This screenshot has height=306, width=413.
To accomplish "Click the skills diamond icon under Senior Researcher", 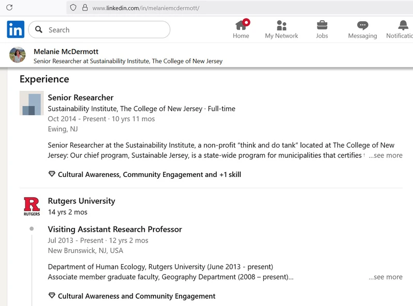I will (x=52, y=174).
